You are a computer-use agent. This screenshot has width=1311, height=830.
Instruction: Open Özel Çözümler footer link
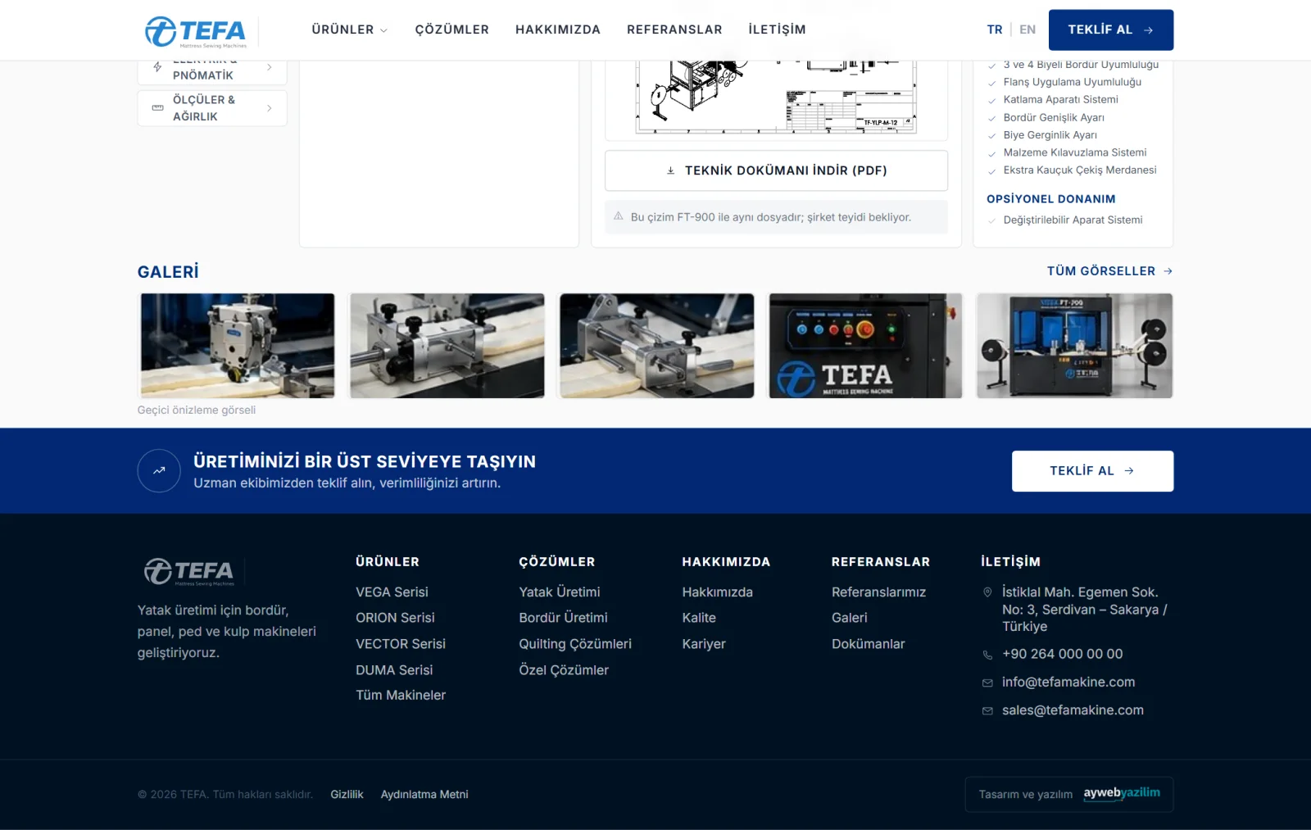coord(564,670)
